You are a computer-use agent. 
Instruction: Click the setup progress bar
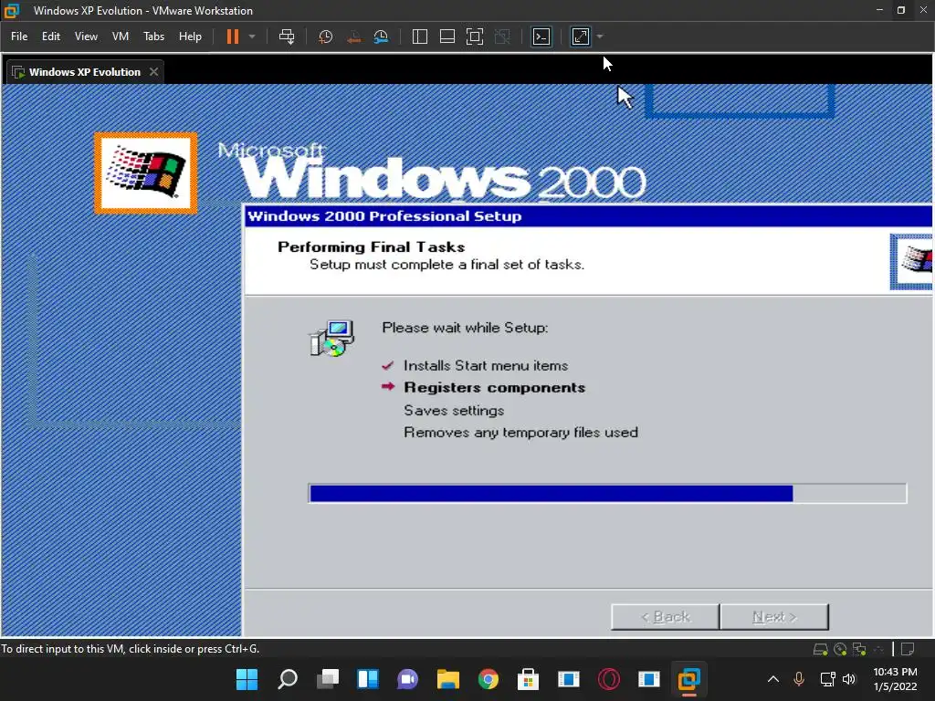pos(607,494)
